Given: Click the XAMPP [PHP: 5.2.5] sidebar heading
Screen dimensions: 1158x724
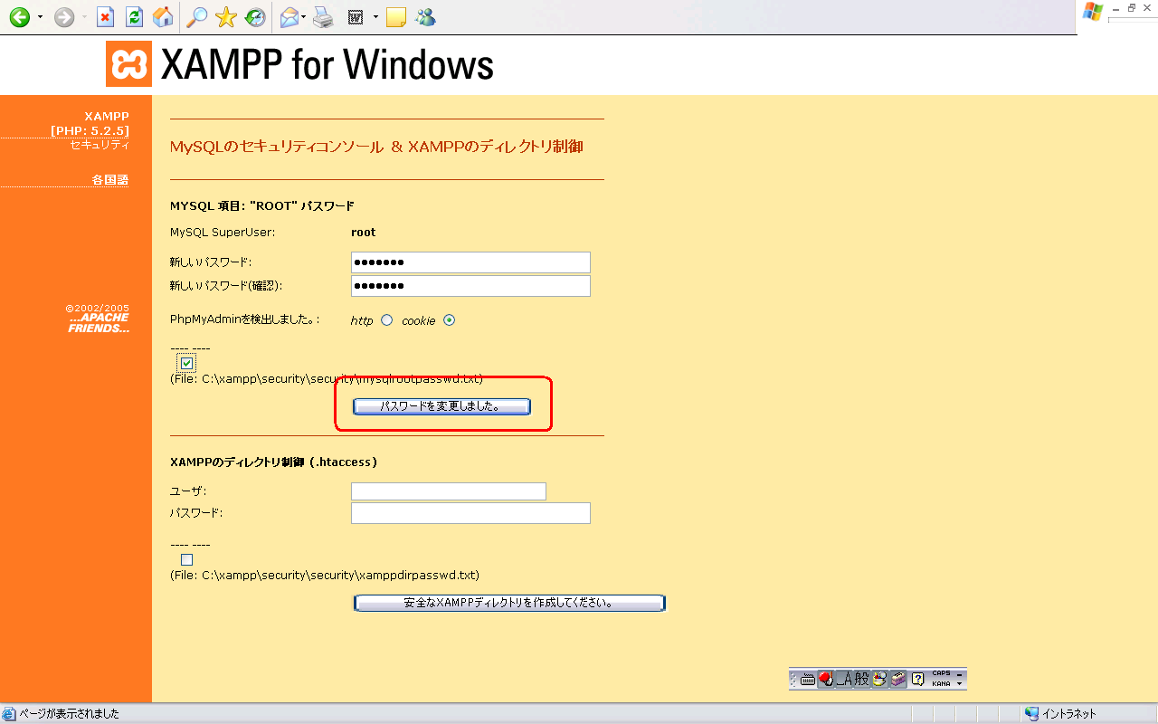Looking at the screenshot, I should [90, 124].
